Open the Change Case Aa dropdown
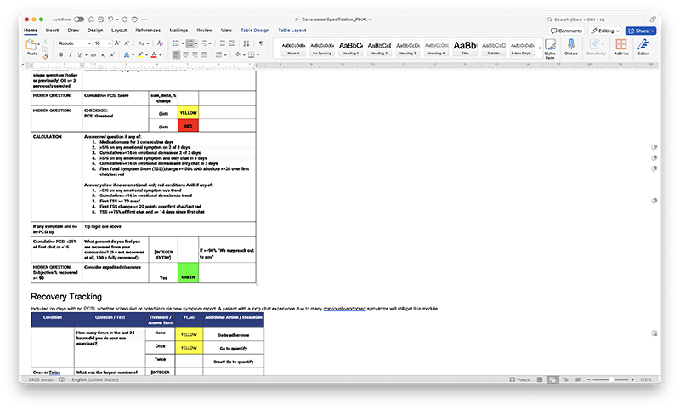Image resolution: width=680 pixels, height=410 pixels. point(144,43)
